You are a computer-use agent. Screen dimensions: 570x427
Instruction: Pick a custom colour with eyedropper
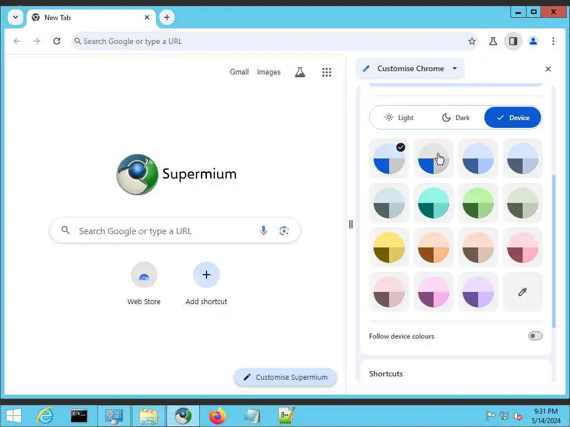[x=522, y=292]
